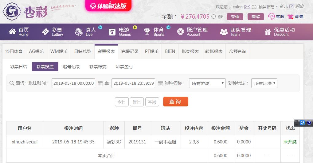Screen dimensions: 313x163
Task: Expand the 所有游戏 lottery name dropdown
Action: [207, 83]
